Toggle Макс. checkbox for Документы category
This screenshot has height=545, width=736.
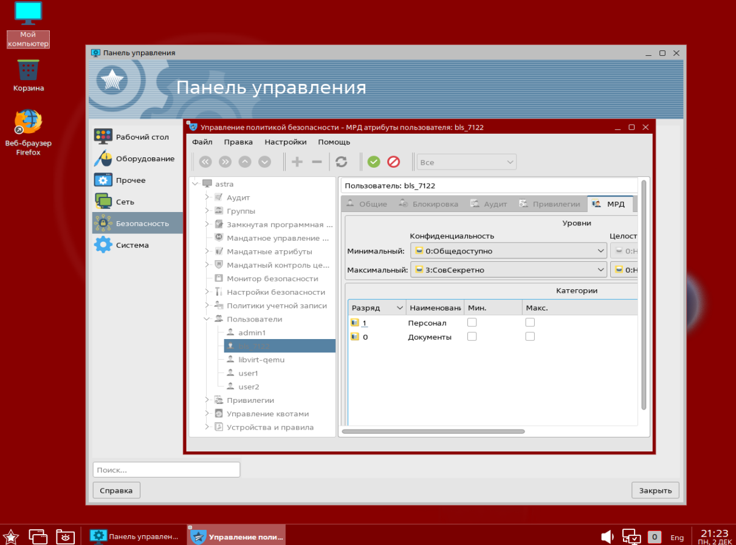530,337
